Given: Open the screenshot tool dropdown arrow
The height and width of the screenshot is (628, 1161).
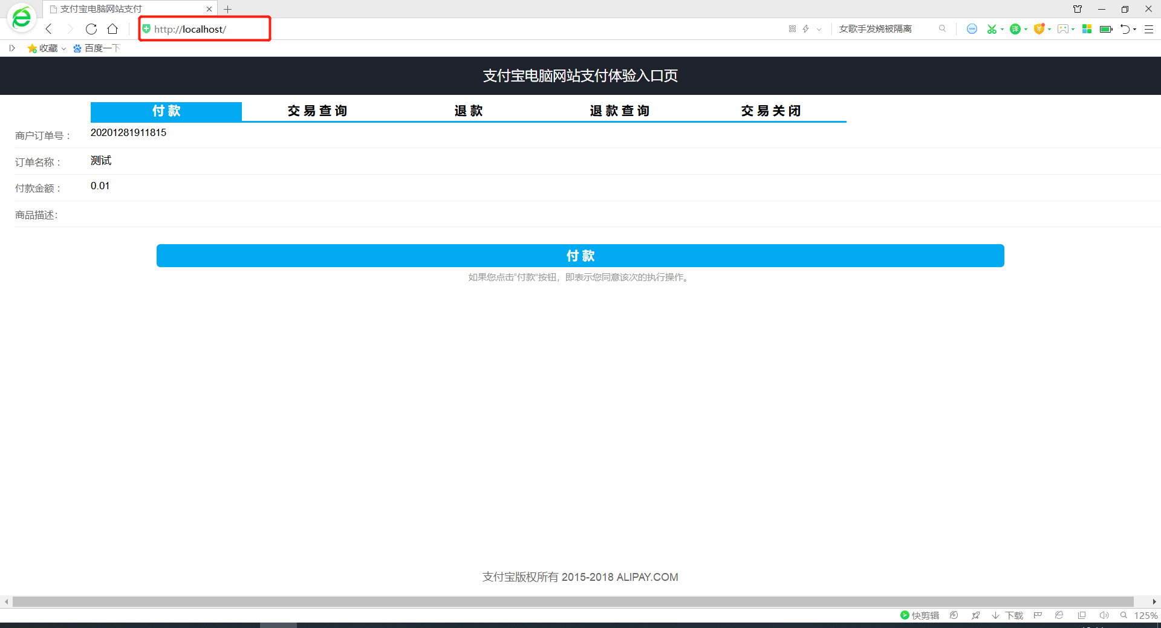Looking at the screenshot, I should (1002, 28).
